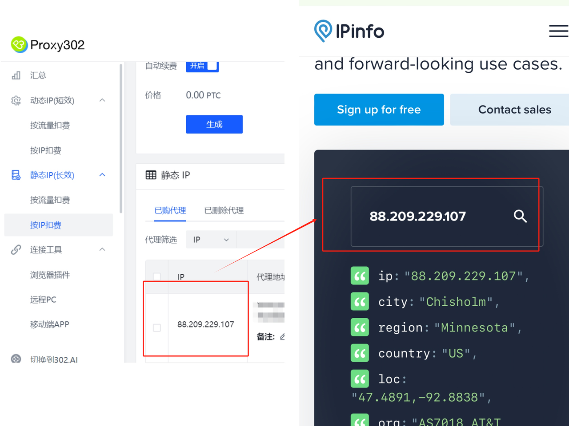Open 移动端APP in the sidebar
Image resolution: width=569 pixels, height=426 pixels.
[49, 324]
